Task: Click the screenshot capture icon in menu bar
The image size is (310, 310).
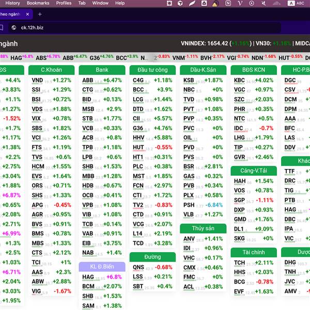Action: pos(169,3)
